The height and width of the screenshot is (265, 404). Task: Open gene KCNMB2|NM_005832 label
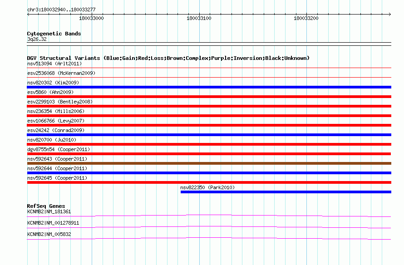point(49,234)
